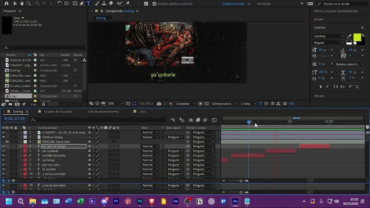Go to the Home screen icon
This screenshot has width=370, height=208.
(x=6, y=3)
